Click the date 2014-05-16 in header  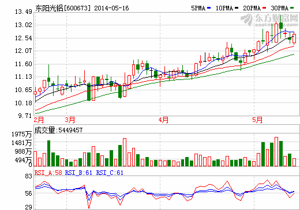111,8
